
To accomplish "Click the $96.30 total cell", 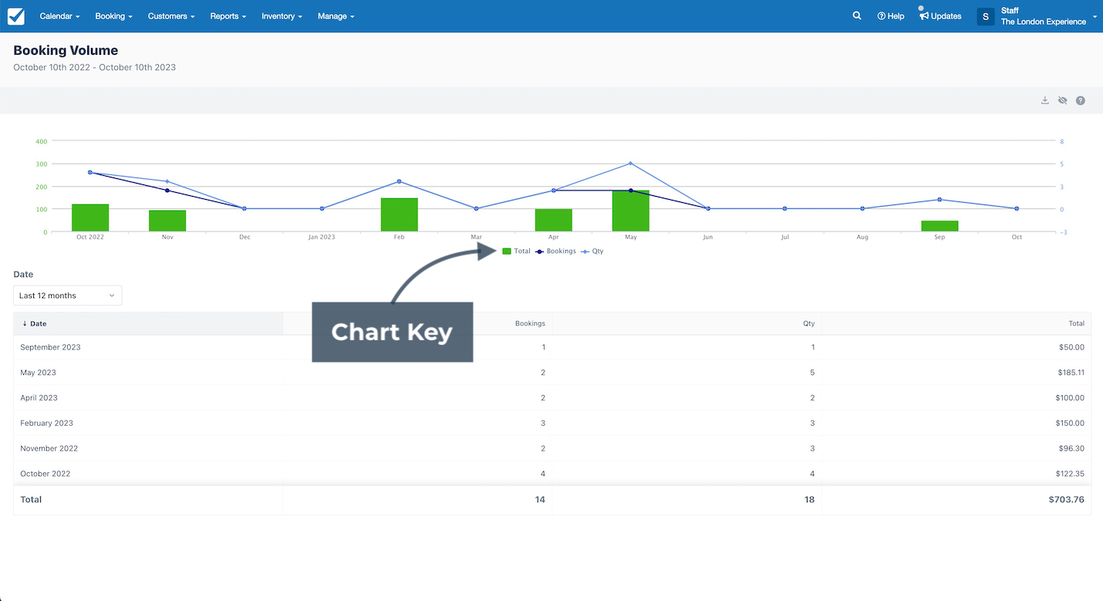I will [1071, 448].
